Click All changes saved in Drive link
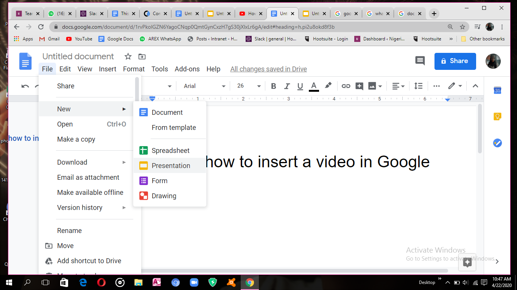This screenshot has width=517, height=290. [268, 69]
